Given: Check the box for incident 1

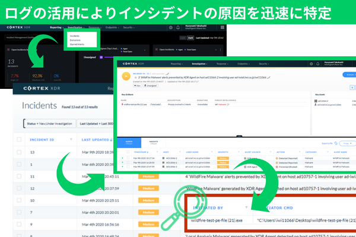Looking at the screenshot, I should (19, 164).
